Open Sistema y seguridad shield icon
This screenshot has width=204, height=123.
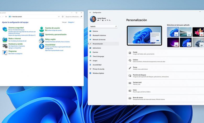5,29
